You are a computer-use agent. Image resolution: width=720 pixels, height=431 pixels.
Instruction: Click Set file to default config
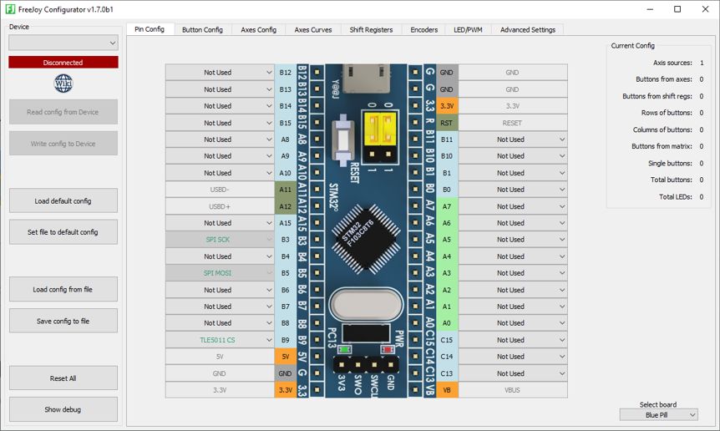point(63,232)
